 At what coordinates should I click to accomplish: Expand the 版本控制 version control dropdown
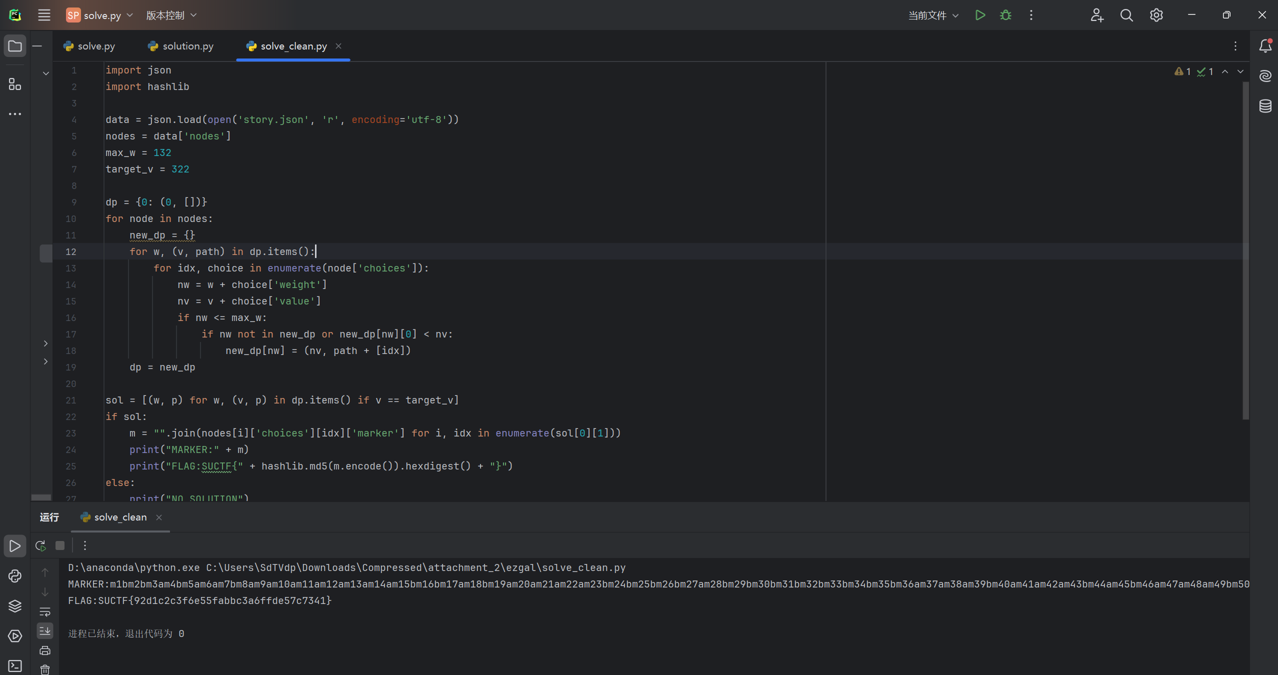171,15
